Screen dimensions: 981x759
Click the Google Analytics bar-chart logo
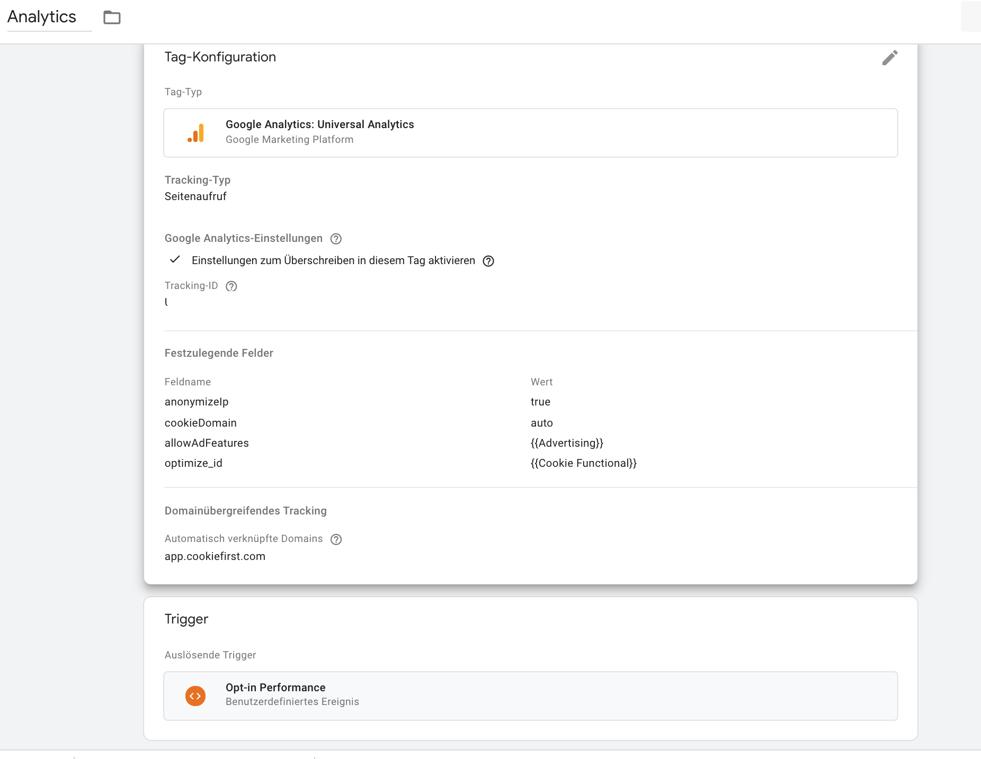(x=195, y=133)
